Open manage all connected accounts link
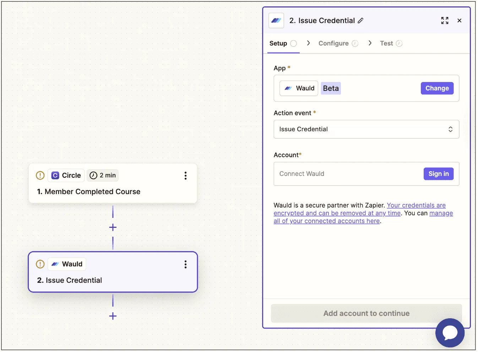 coord(363,217)
